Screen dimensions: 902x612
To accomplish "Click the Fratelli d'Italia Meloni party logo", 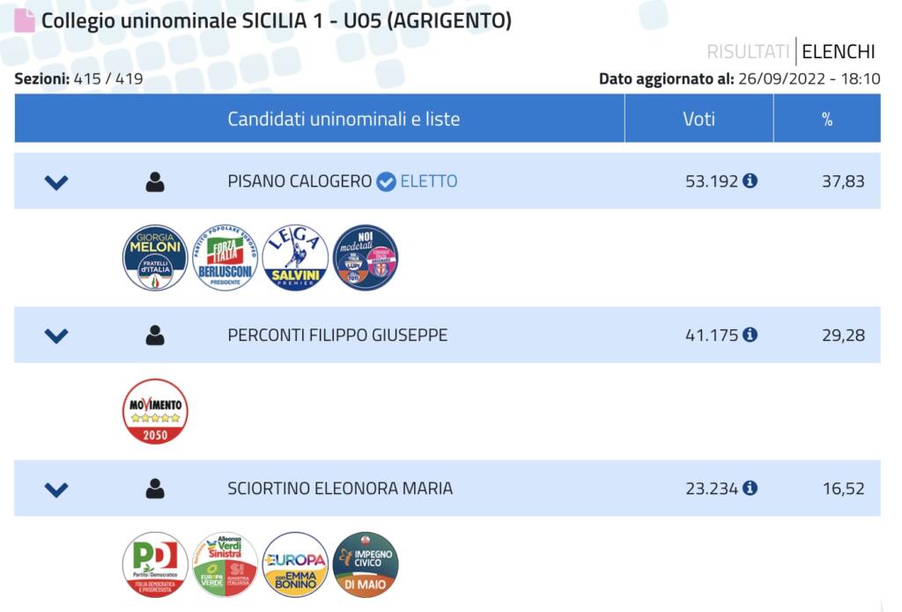I will coord(155,258).
